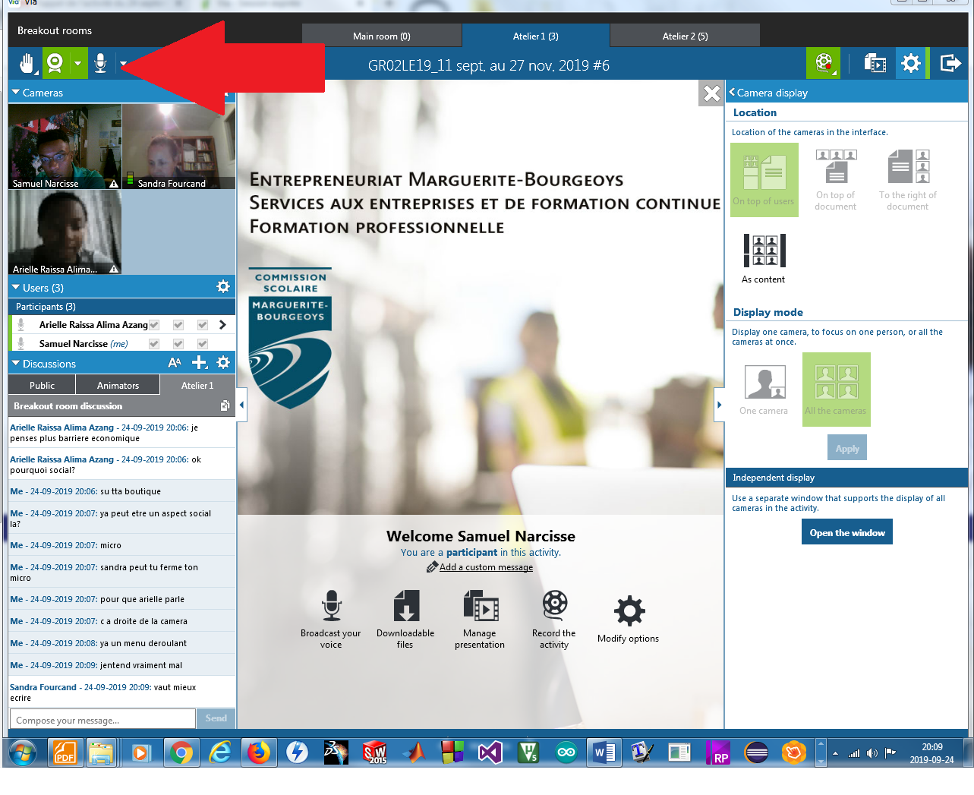Collapse the Users (3) panel
The height and width of the screenshot is (795, 974).
(x=16, y=288)
